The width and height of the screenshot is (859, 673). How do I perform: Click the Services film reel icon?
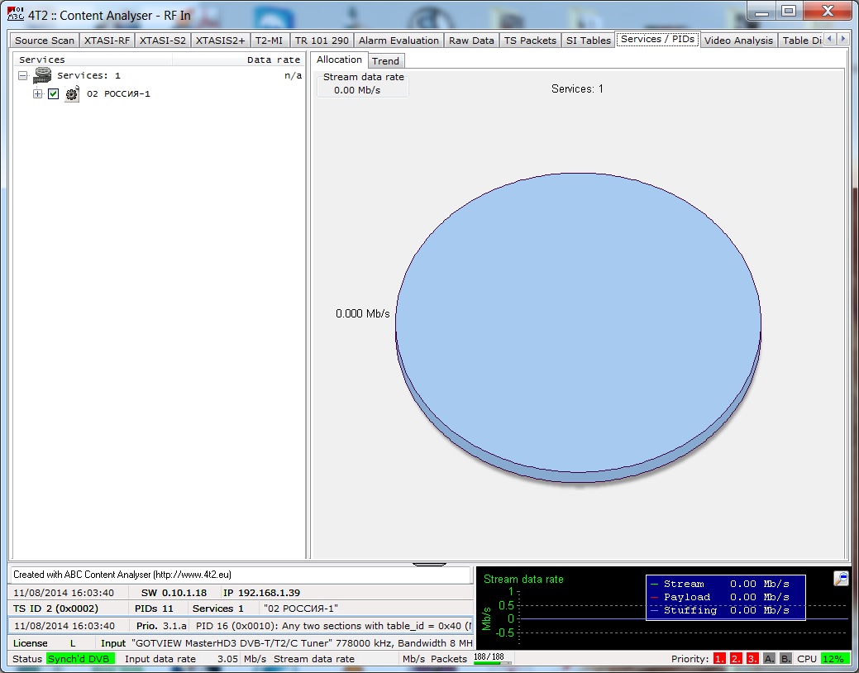tap(42, 76)
